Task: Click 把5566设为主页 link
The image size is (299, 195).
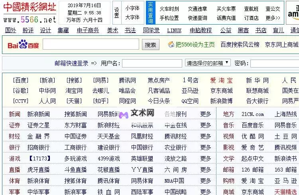Action: (x=195, y=44)
